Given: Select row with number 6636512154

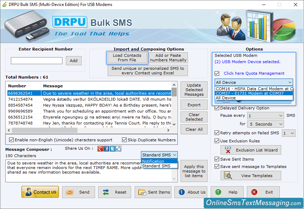Looking at the screenshot, I should tap(89, 117).
